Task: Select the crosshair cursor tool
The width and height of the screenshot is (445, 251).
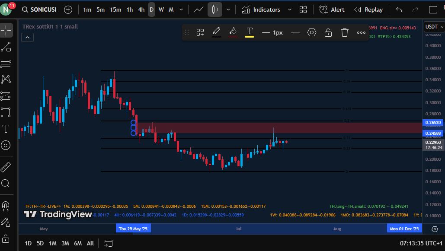Action: pyautogui.click(x=6, y=30)
